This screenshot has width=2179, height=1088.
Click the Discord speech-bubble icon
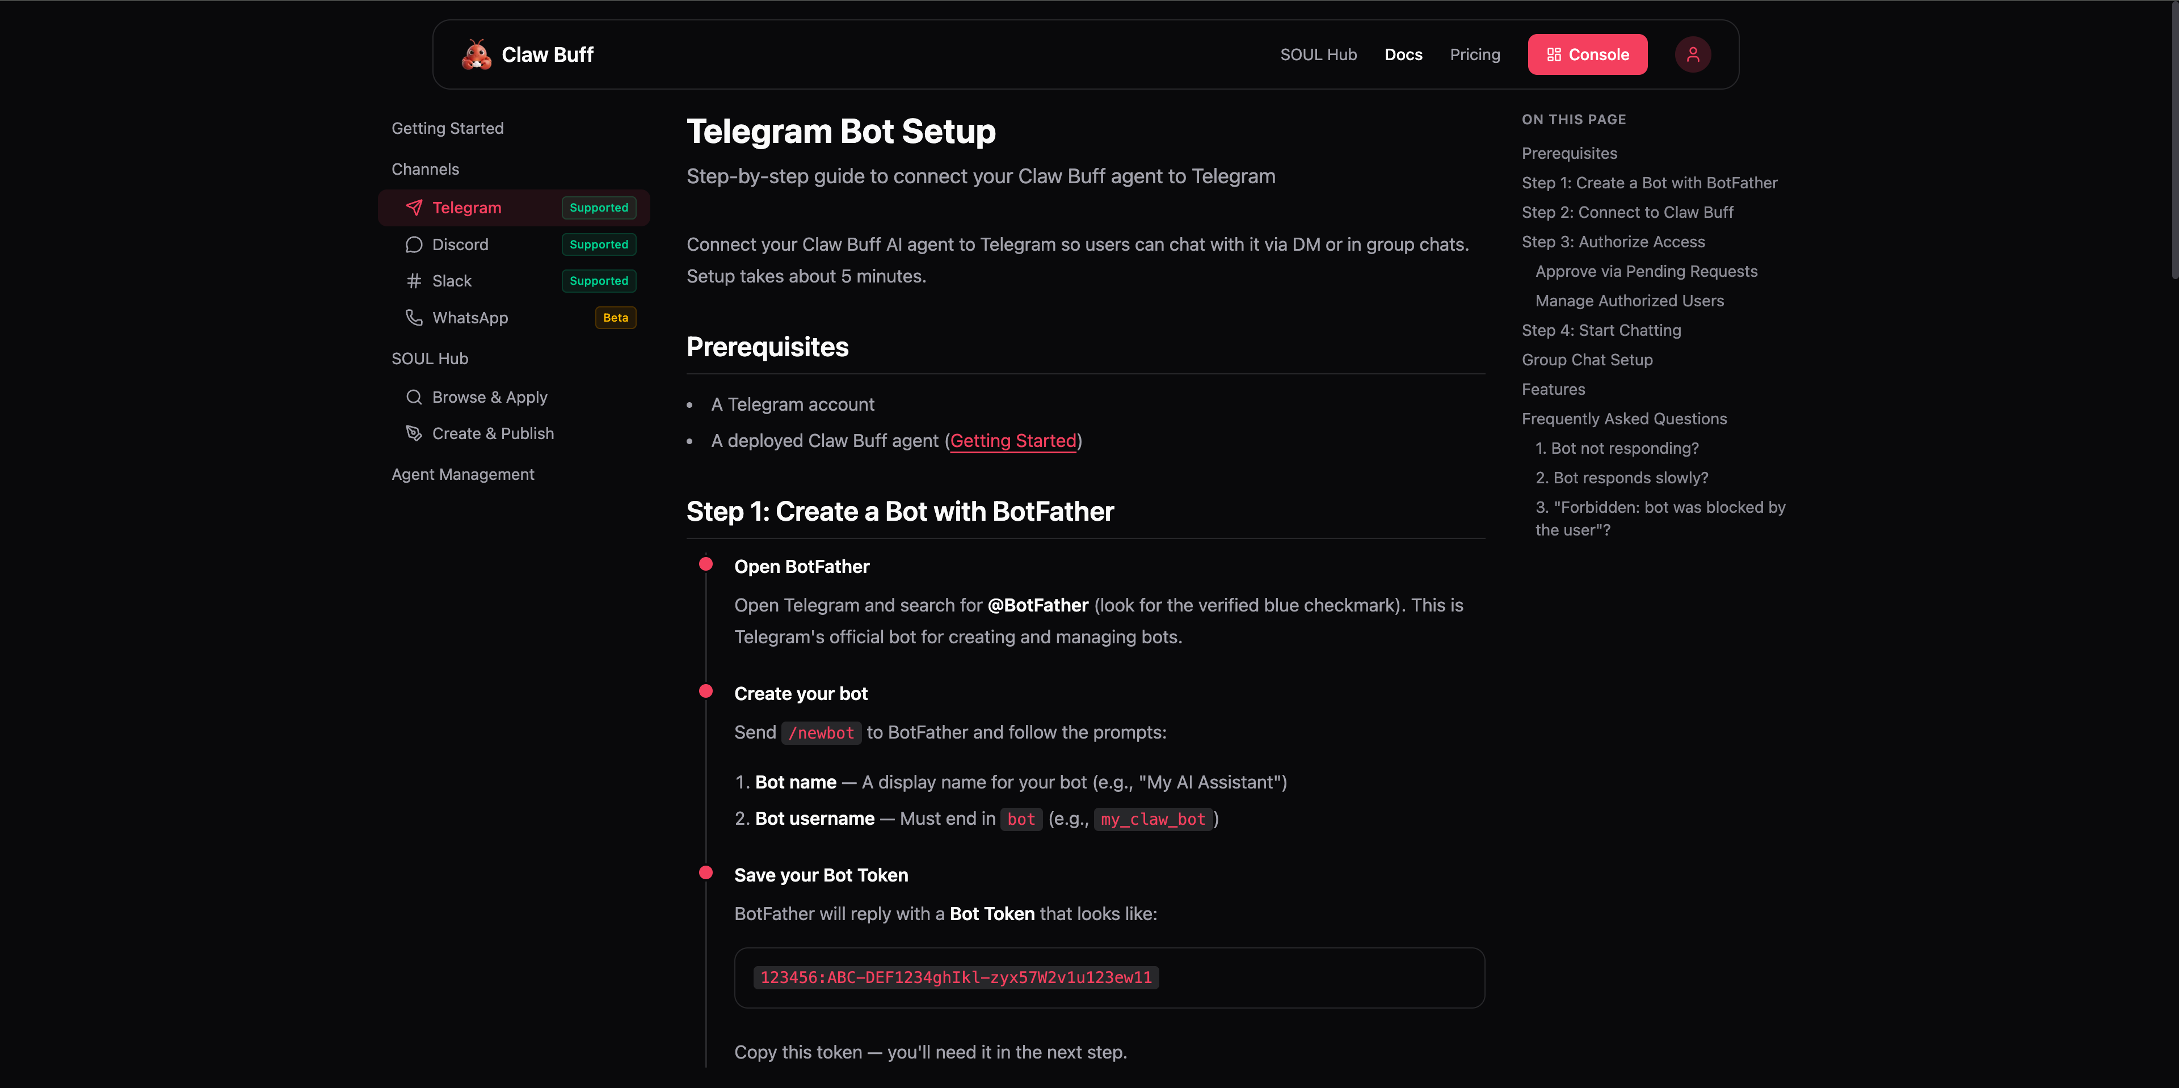[x=414, y=244]
